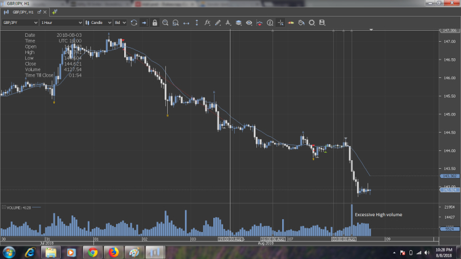Click the Time Till Close label
This screenshot has width=461, height=259.
(39, 75)
